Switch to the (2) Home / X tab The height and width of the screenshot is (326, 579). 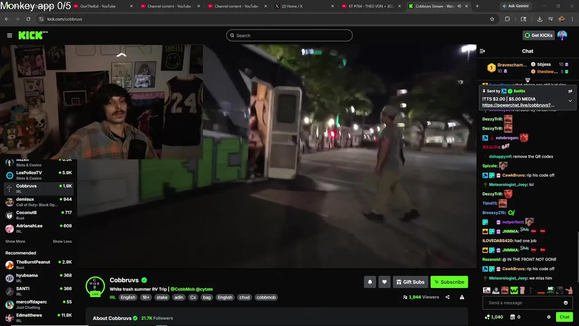[303, 6]
